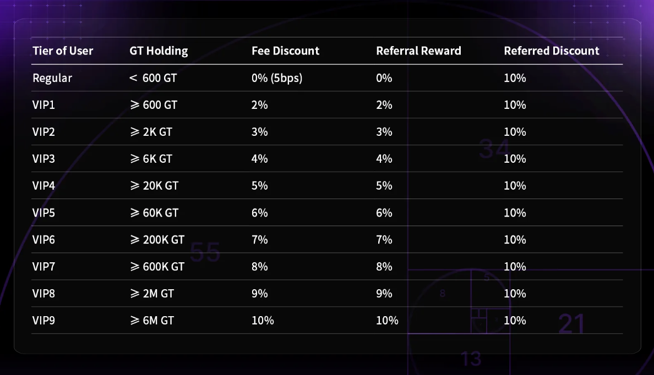Screen dimensions: 654x375
Task: Click the '0% (5bps)' fee discount cell
Action: coord(277,78)
